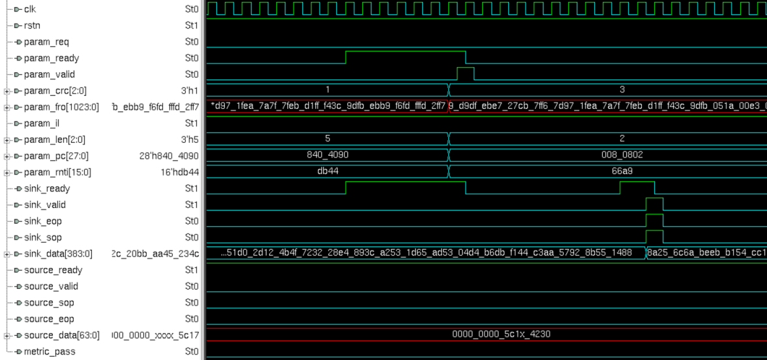Click the St1 value of rstn
This screenshot has height=360, width=767.
click(192, 25)
